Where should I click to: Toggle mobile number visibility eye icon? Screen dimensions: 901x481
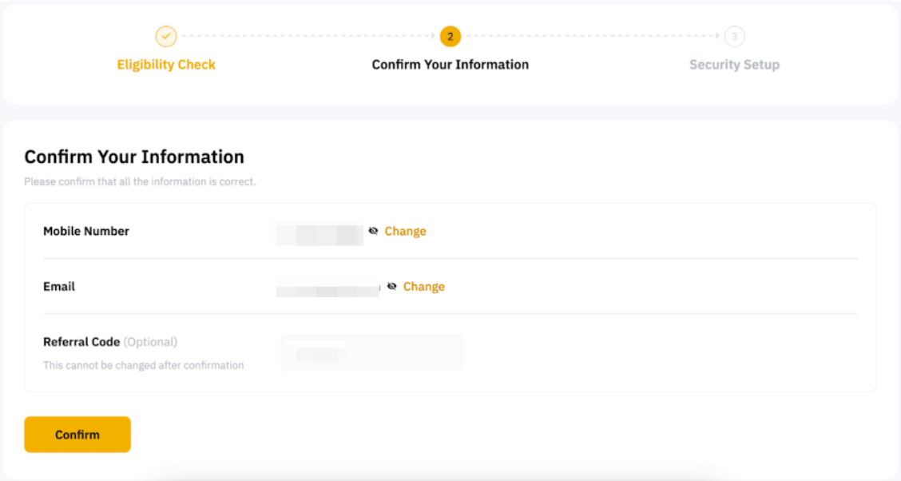click(x=373, y=231)
